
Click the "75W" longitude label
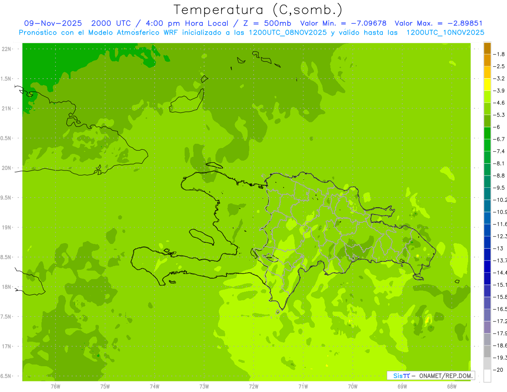point(105,386)
